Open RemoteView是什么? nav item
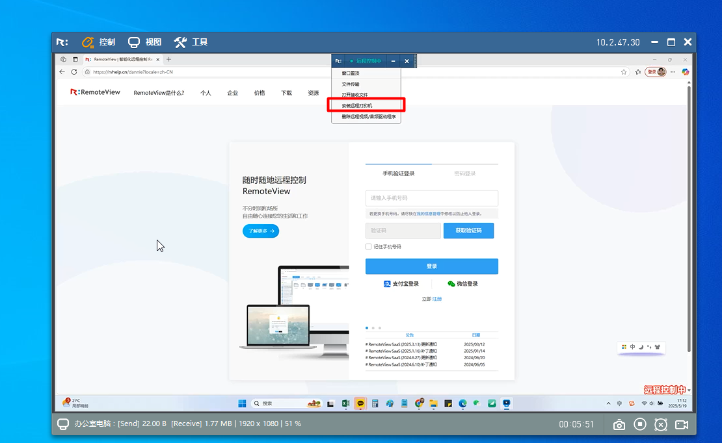 [x=159, y=93]
